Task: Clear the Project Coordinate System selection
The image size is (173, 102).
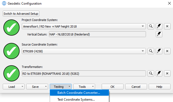Action: coord(167,26)
